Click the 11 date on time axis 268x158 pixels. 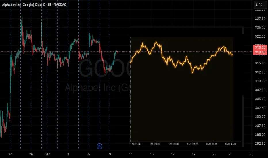coord(131,154)
